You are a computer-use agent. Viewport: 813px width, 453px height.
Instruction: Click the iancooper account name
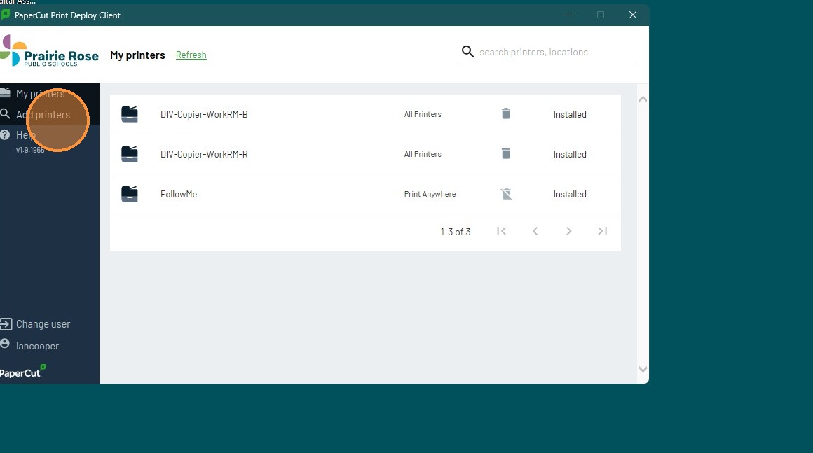pos(37,346)
